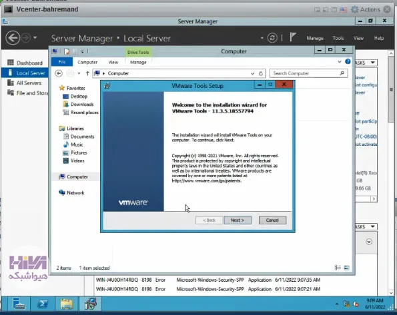Expand the circled chevron under TASKS
397x315 pixels.
(x=369, y=242)
